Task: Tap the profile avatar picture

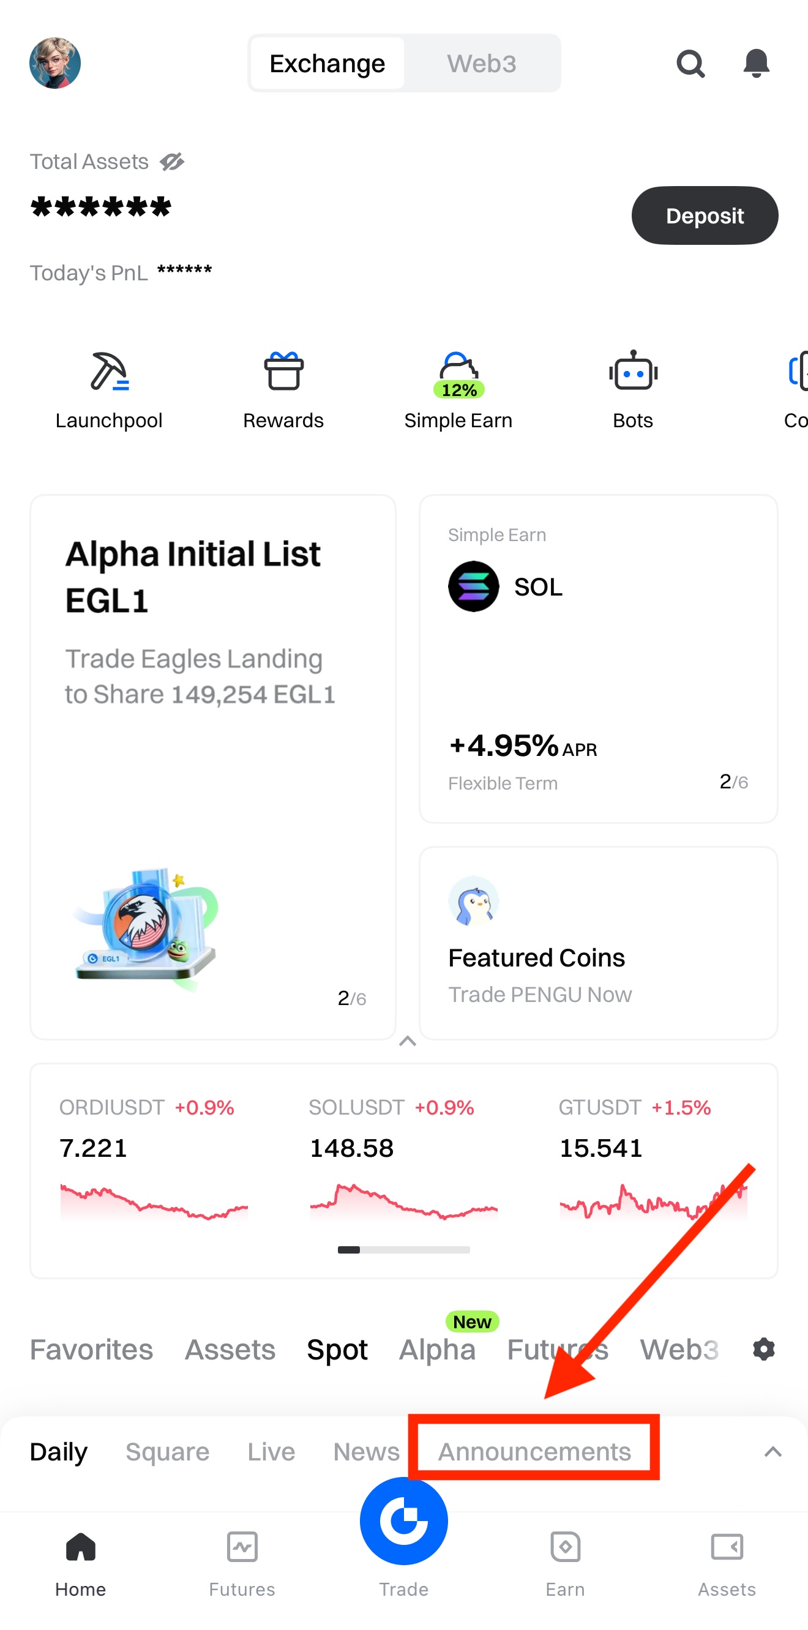Action: point(55,63)
